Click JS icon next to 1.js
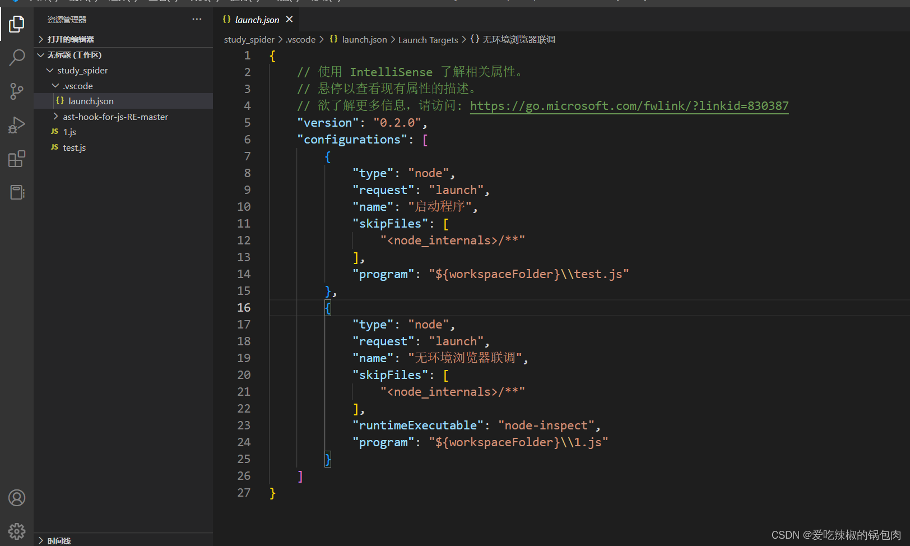This screenshot has width=910, height=546. [x=54, y=131]
